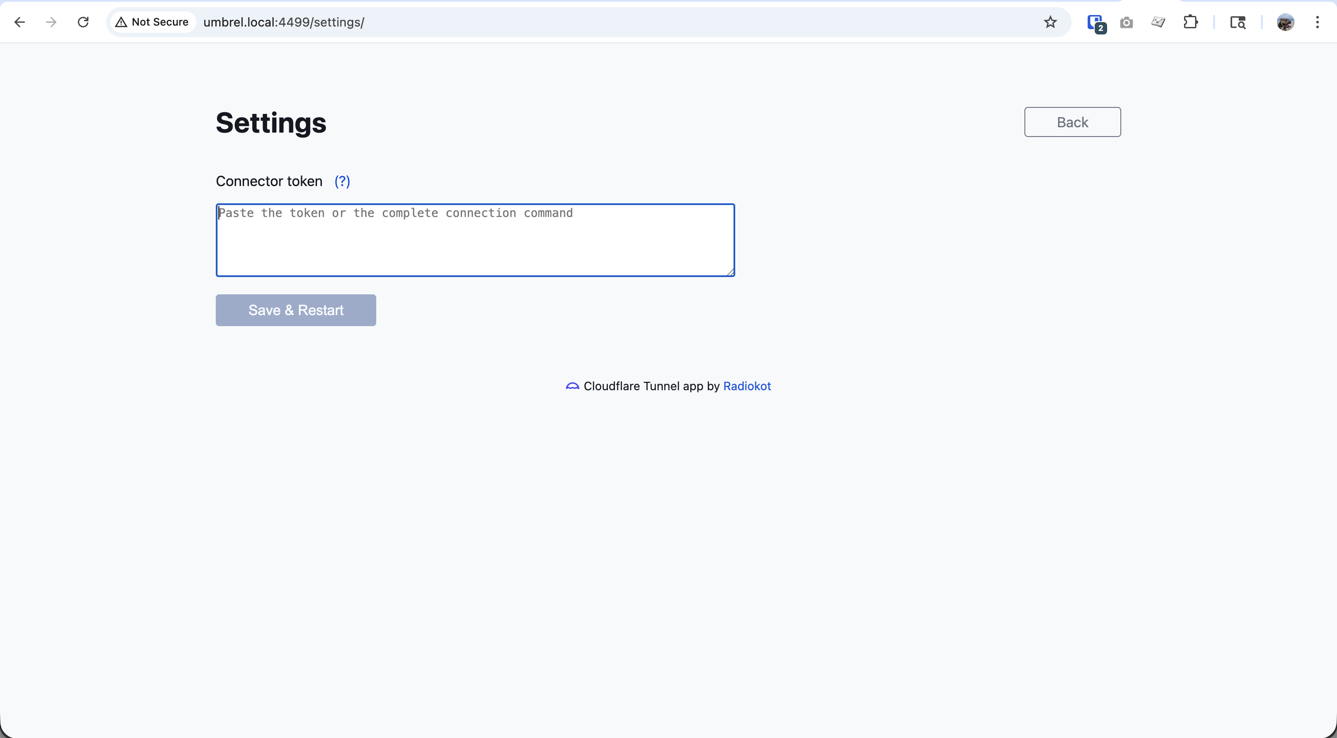
Task: Bookmark this page with the star
Action: 1050,22
